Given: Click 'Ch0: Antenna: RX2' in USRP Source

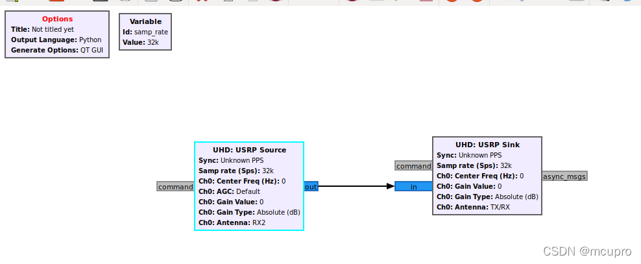Looking at the screenshot, I should click(x=232, y=222).
